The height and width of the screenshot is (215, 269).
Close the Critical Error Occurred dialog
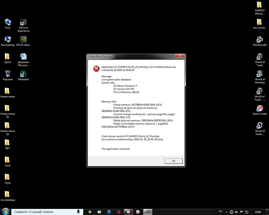180,56
